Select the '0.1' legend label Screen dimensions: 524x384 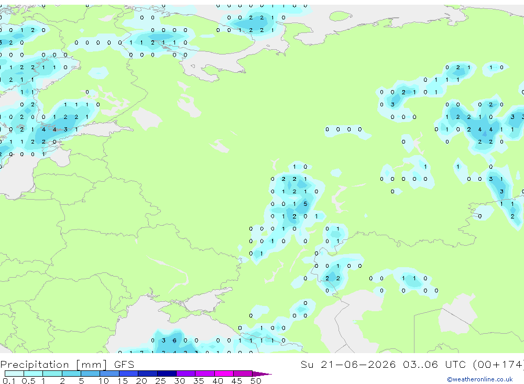click(x=9, y=381)
